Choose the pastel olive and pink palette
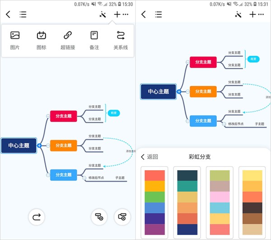This screenshot has height=240, width=271. [x=220, y=203]
